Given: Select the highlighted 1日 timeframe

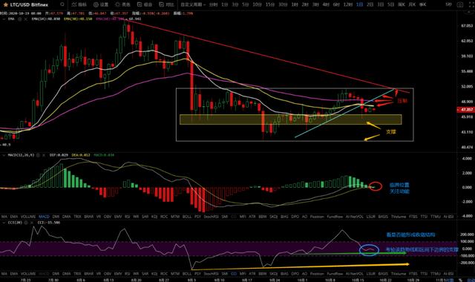Looking at the screenshot, I should pos(359,4).
